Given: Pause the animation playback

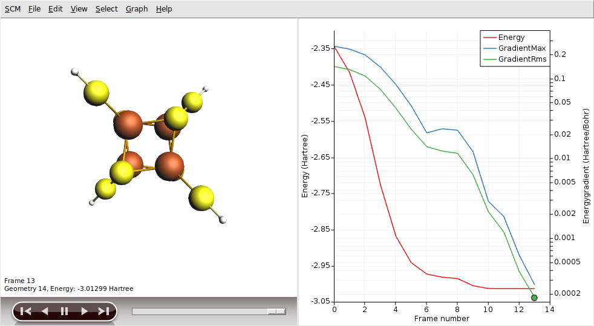Looking at the screenshot, I should 64,311.
